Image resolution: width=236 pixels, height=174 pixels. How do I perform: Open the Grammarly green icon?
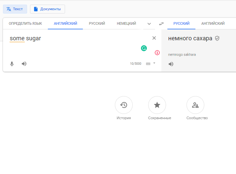(x=144, y=48)
